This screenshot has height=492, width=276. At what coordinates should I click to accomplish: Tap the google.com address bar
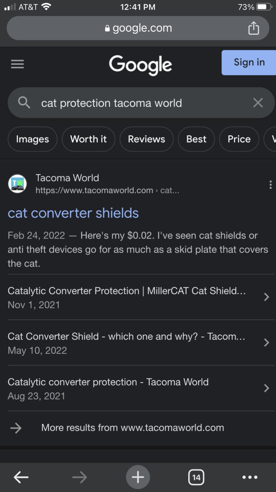138,28
